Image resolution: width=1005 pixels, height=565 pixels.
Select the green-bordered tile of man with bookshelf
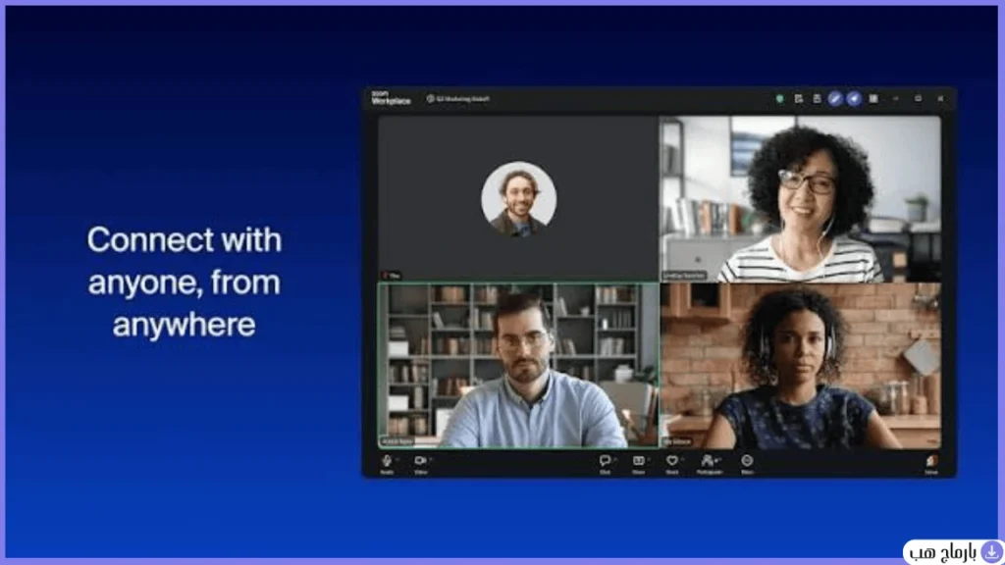[518, 365]
